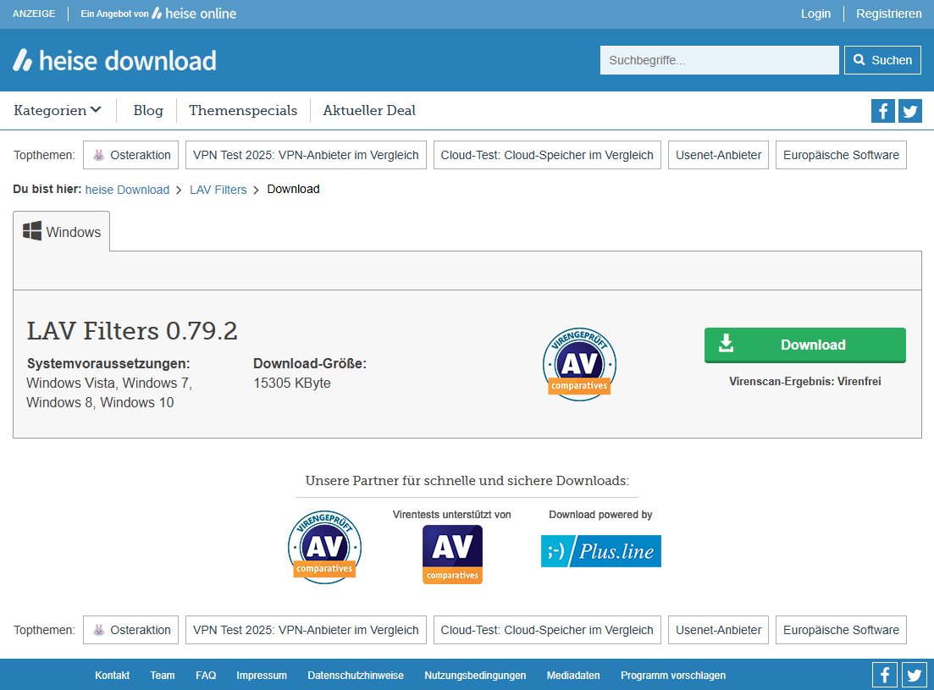
Task: Open the bottom Europäische Software topic
Action: click(x=841, y=630)
